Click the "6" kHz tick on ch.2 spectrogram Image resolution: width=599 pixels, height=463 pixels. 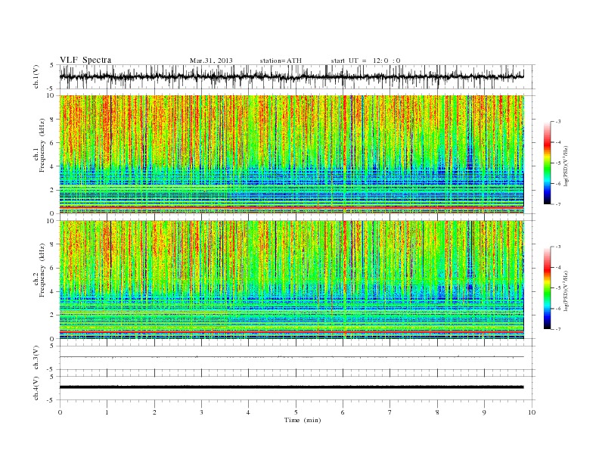[x=52, y=268]
